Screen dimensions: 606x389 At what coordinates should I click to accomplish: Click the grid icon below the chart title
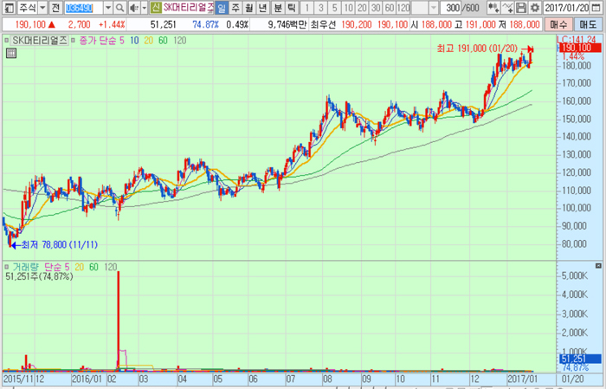(x=10, y=54)
